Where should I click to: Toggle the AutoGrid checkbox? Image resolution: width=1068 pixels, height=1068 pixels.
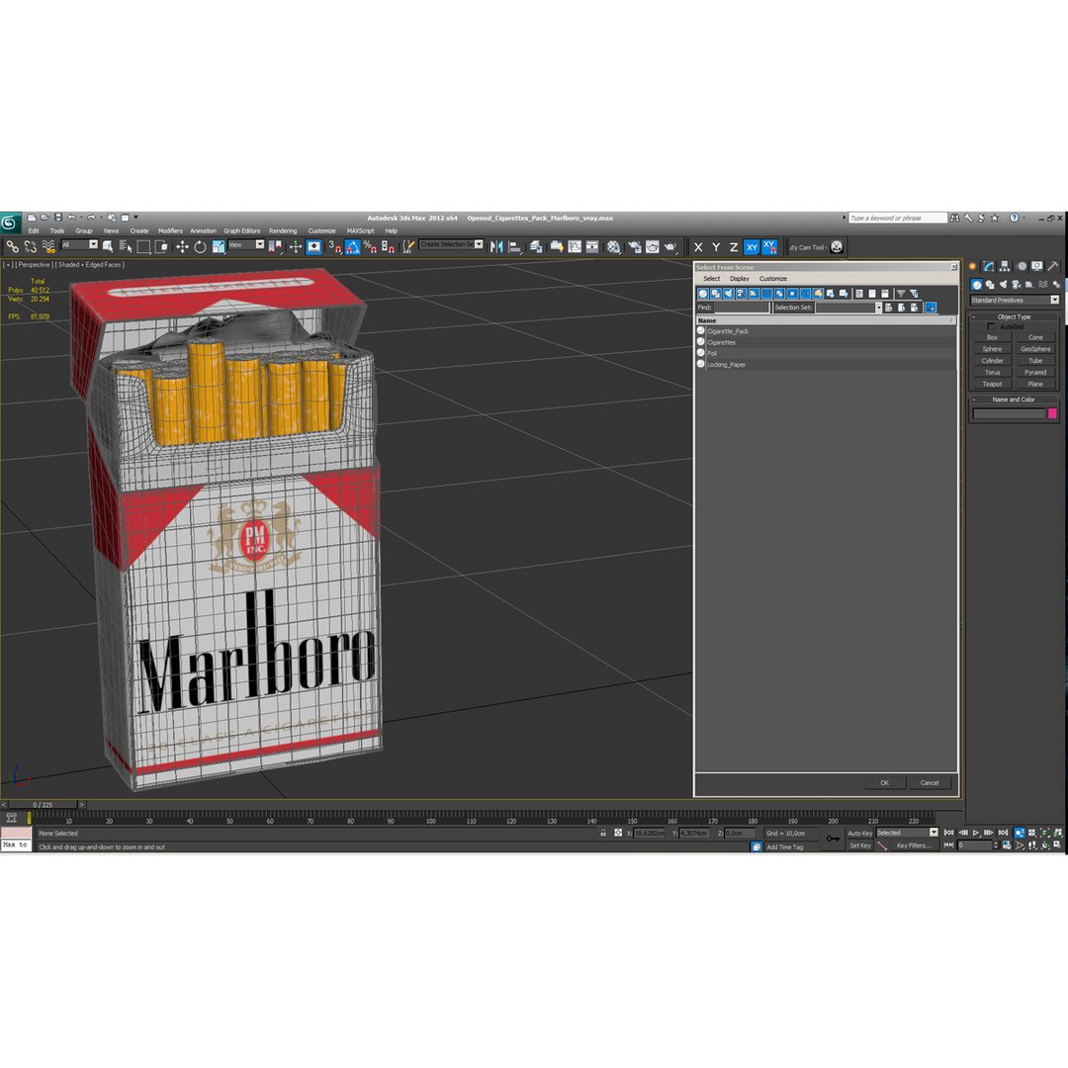(991, 327)
